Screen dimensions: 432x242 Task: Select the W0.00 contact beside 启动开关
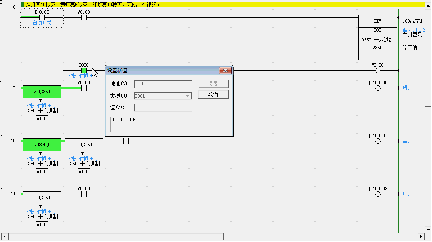(84, 18)
